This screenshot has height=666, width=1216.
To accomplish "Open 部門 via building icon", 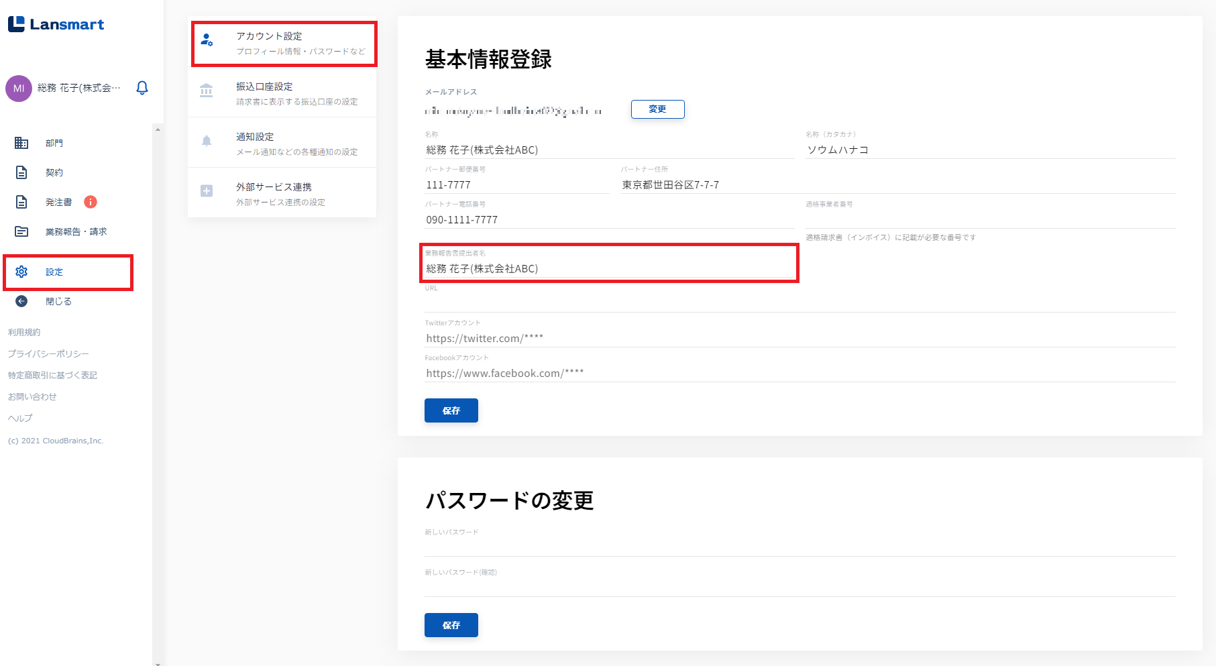I will [x=21, y=143].
